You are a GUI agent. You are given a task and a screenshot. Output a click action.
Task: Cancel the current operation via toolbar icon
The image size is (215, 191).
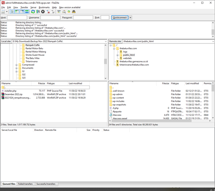click(43, 12)
